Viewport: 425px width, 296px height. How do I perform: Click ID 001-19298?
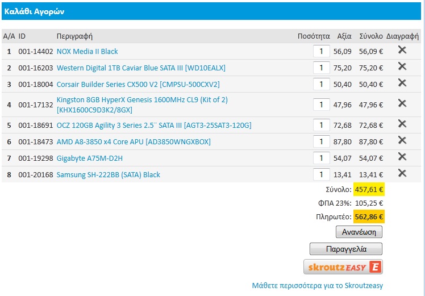35,159
